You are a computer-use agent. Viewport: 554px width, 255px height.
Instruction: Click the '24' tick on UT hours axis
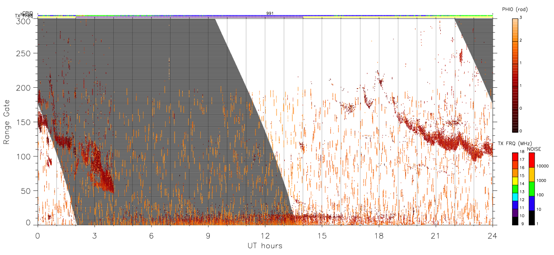(x=493, y=236)
